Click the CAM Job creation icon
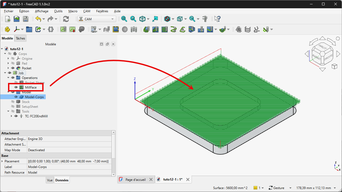The height and width of the screenshot is (192, 342). (63, 29)
